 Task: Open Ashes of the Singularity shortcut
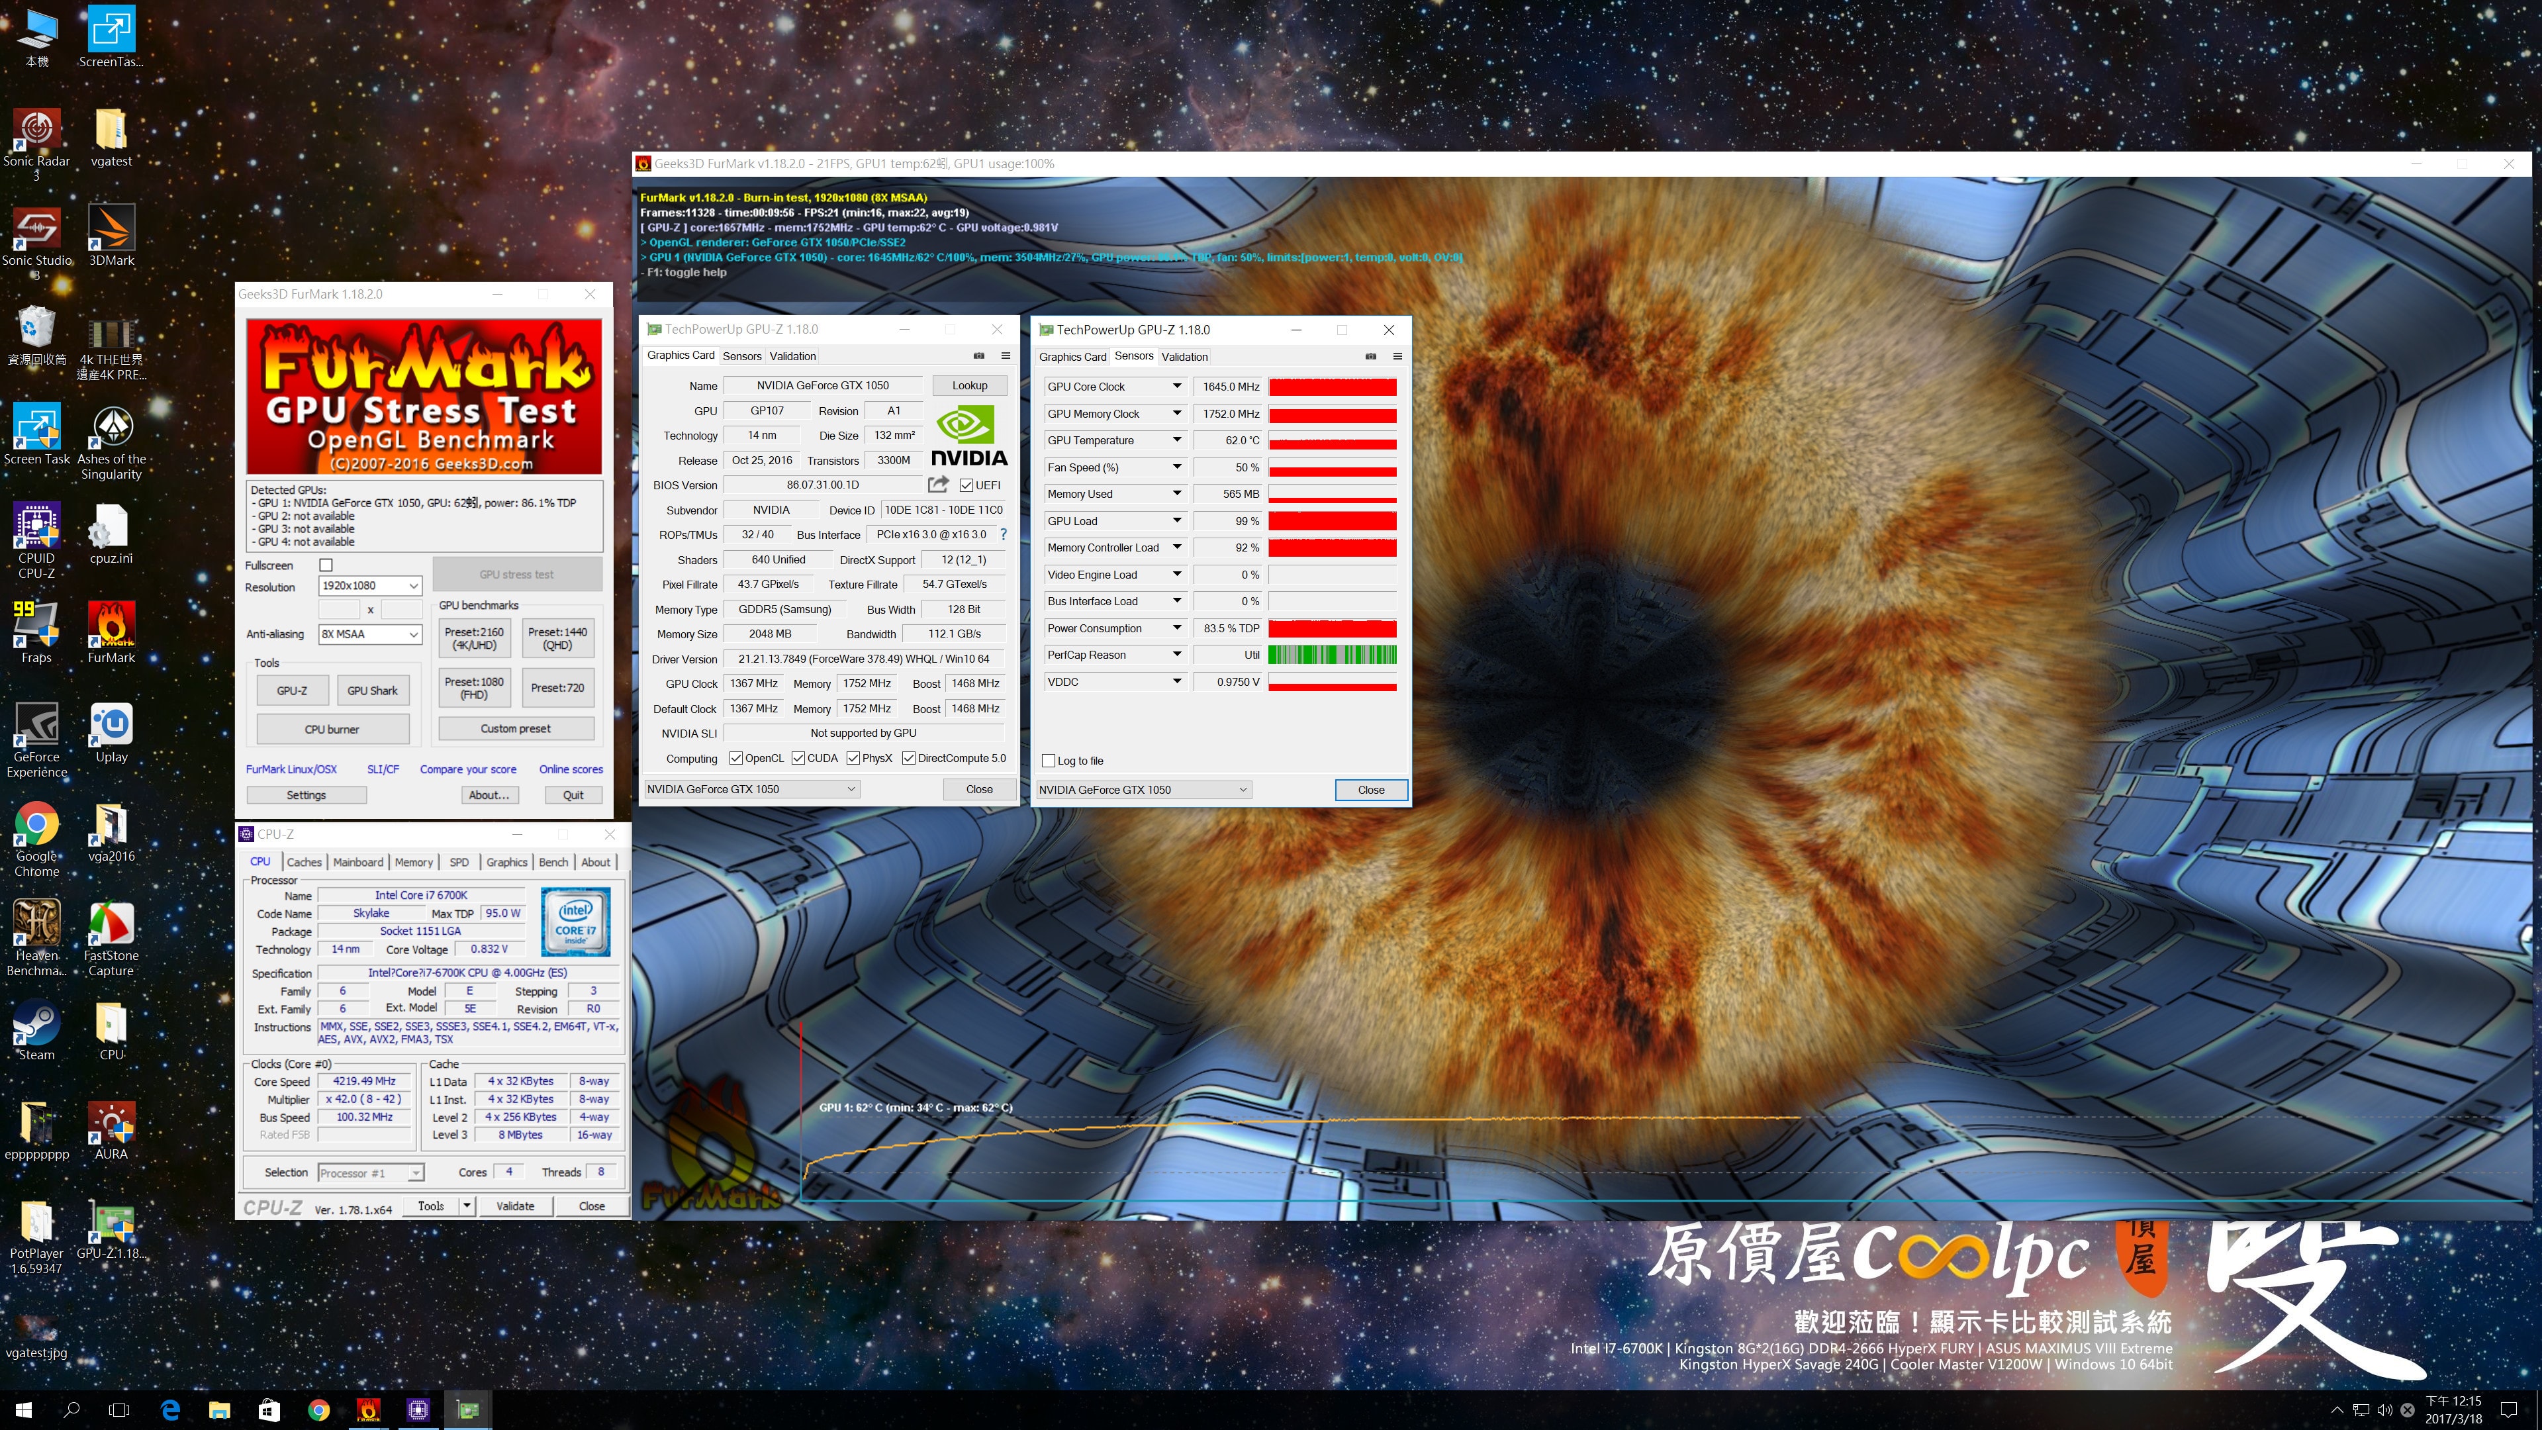pyautogui.click(x=111, y=442)
